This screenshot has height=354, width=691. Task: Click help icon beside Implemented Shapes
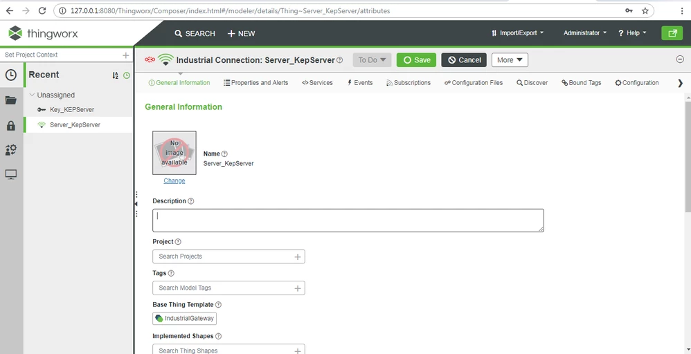click(218, 336)
